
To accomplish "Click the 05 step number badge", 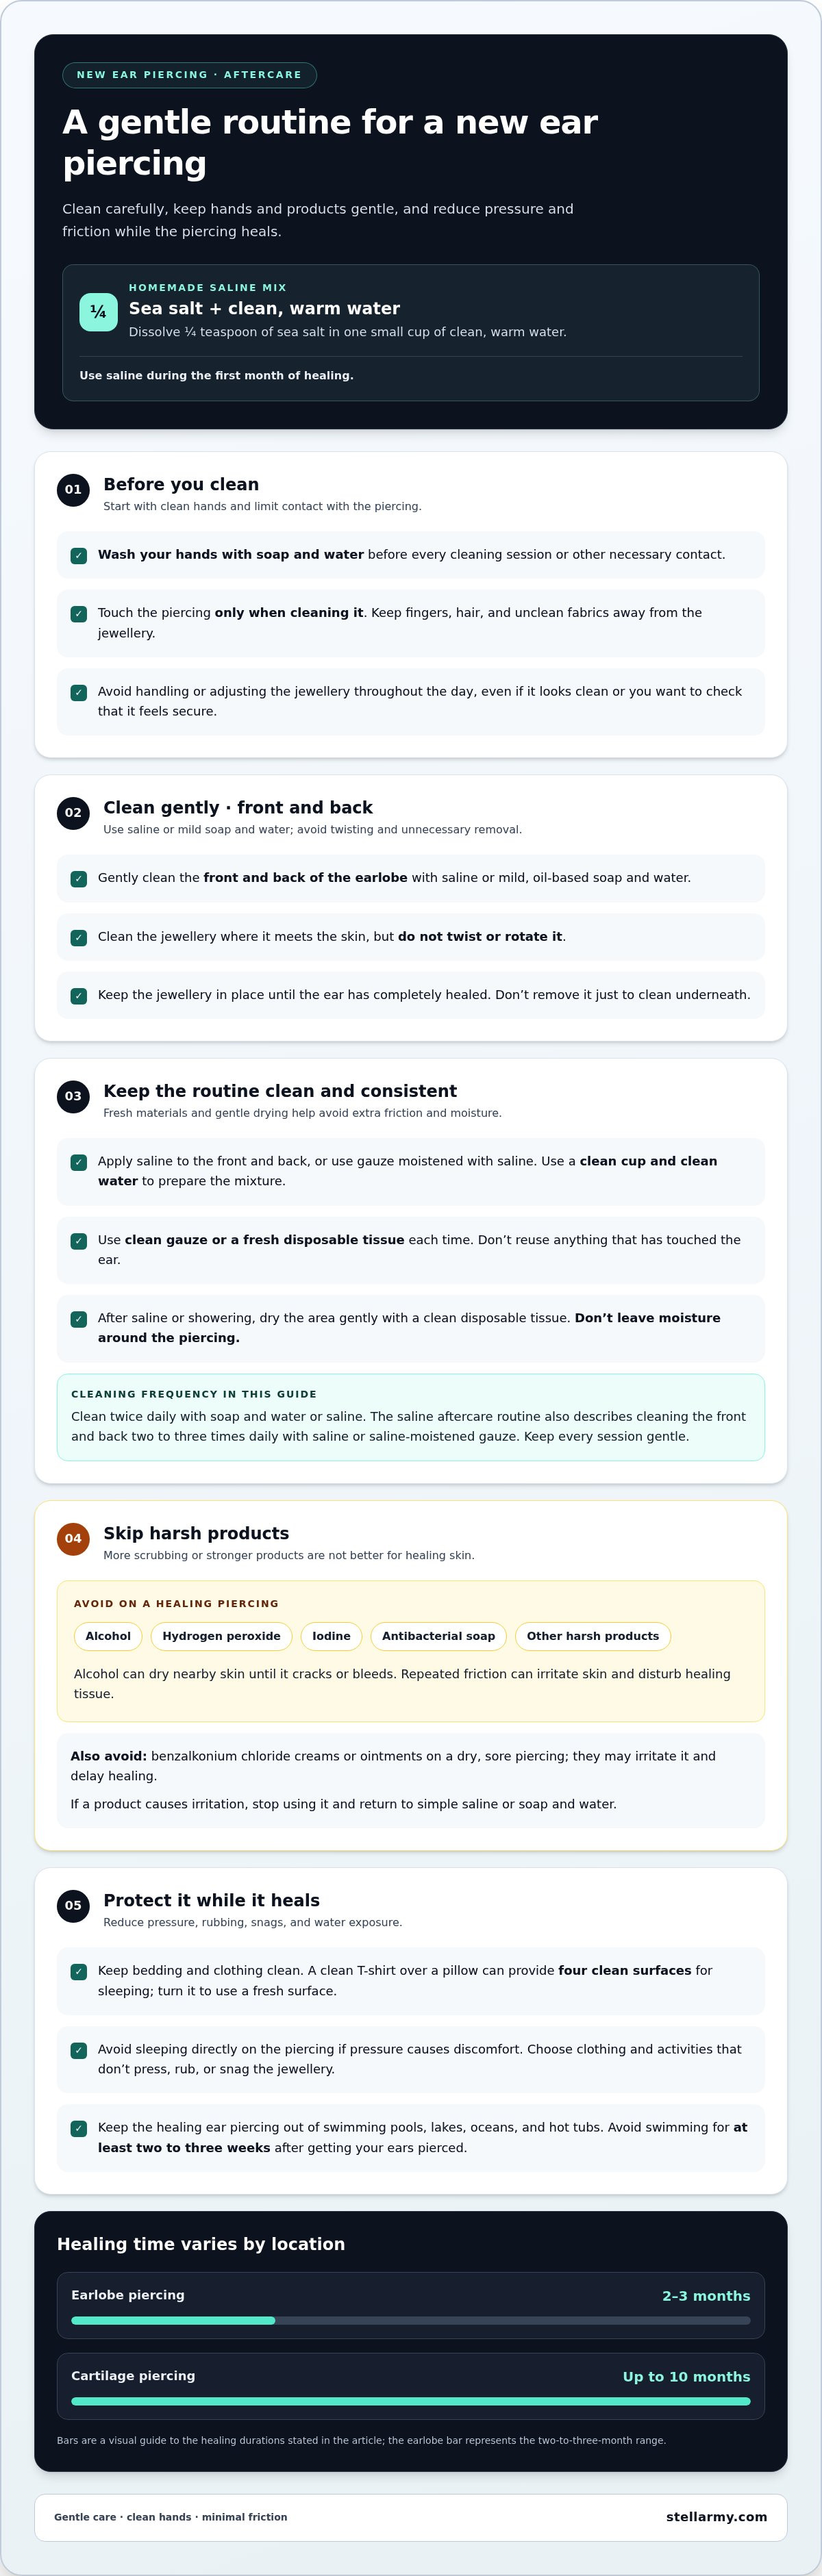I will [73, 1906].
